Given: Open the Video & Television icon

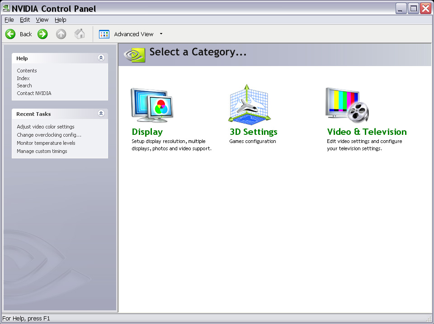Looking at the screenshot, I should tap(347, 105).
